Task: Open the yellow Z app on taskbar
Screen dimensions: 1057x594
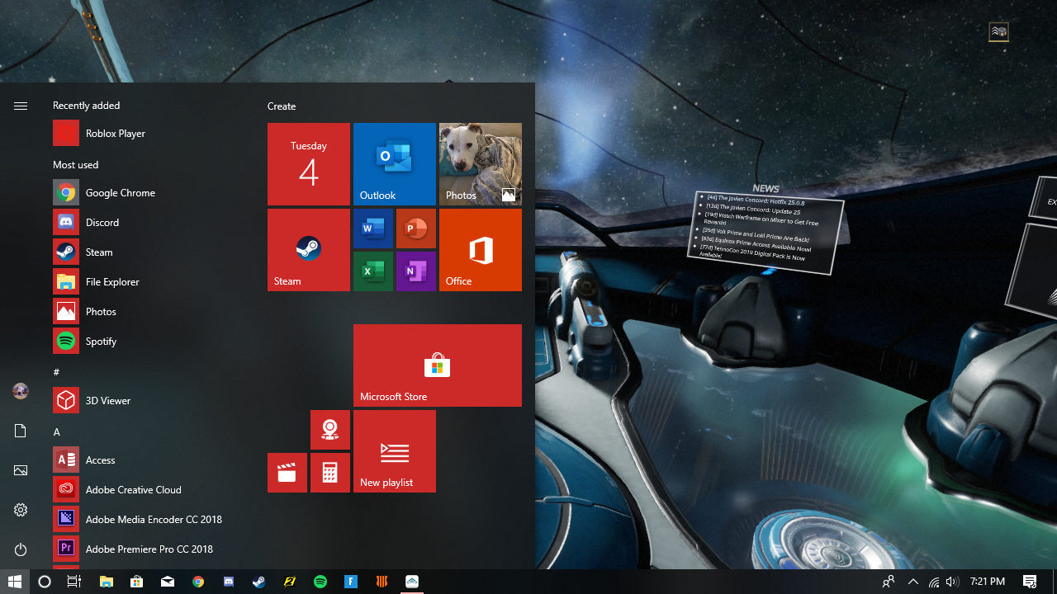Action: tap(290, 582)
